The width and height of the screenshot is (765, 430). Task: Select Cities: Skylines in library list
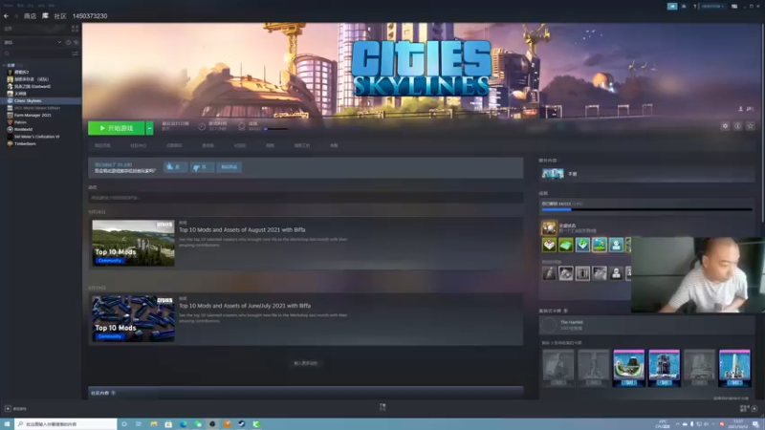tap(40, 100)
